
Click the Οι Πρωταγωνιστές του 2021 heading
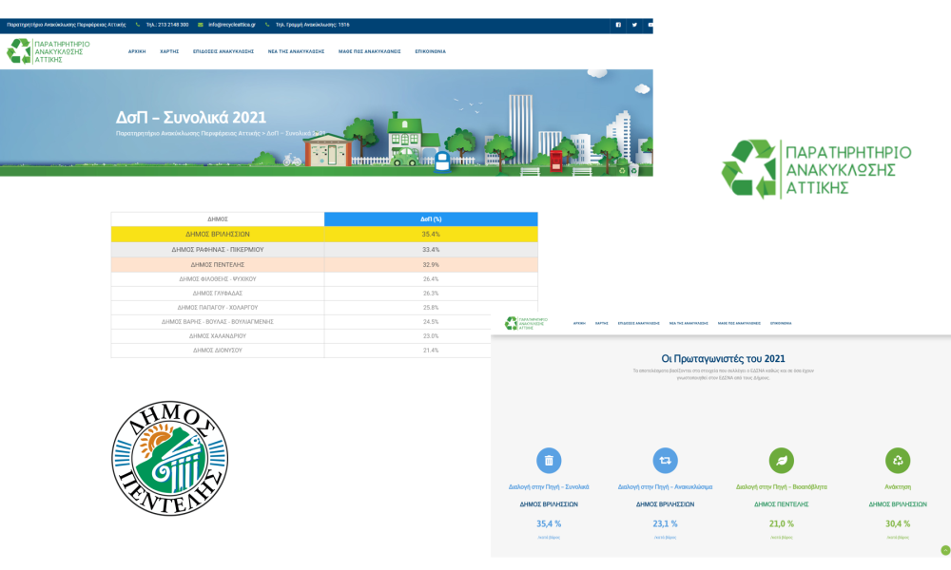click(723, 358)
